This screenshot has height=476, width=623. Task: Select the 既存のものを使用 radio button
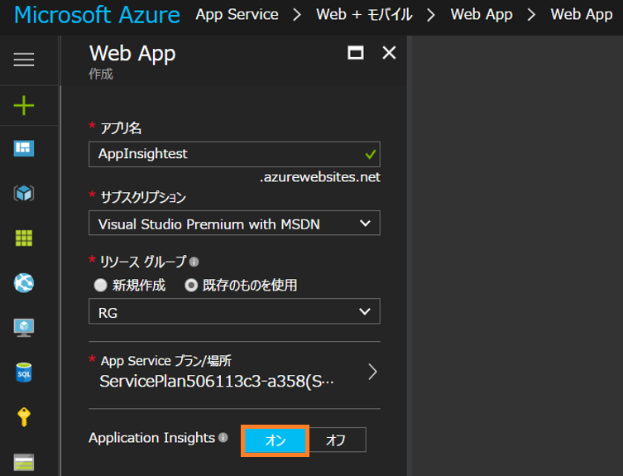[x=191, y=286]
